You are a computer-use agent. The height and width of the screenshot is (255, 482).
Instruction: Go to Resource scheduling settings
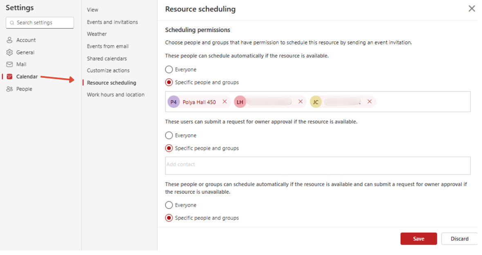[111, 83]
